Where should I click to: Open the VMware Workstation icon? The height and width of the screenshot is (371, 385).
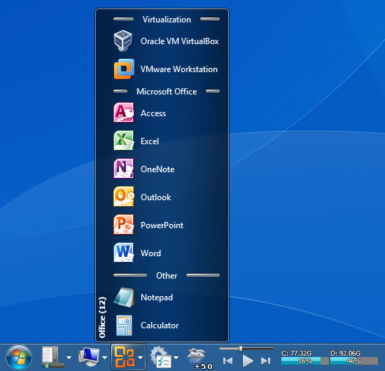(124, 69)
